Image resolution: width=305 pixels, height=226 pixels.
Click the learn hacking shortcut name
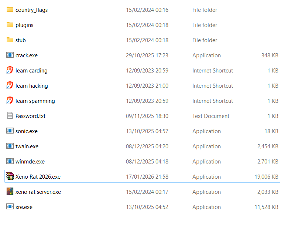pyautogui.click(x=32, y=86)
